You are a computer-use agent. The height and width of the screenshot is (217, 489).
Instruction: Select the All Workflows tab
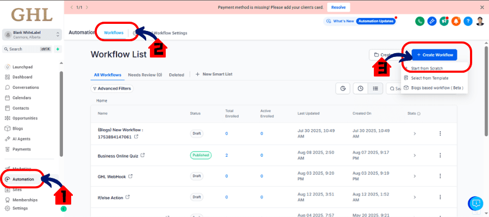click(x=108, y=75)
